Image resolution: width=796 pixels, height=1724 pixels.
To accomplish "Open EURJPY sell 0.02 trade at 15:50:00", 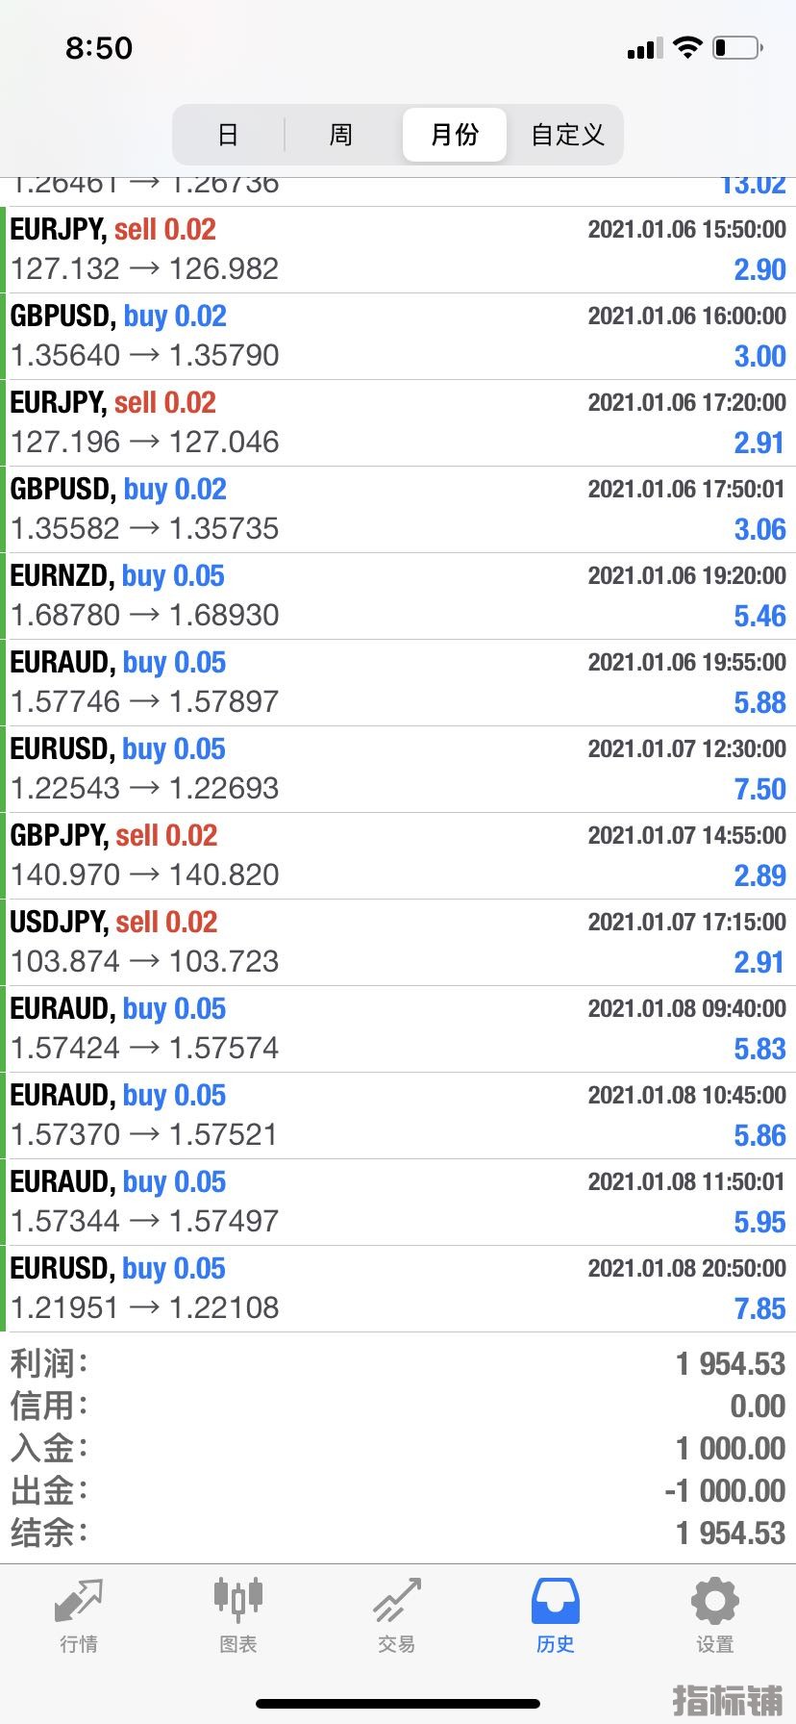I will 398,250.
